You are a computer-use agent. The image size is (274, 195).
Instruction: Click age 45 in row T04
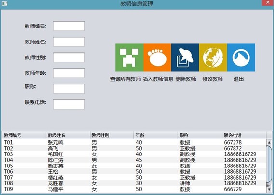(139, 160)
